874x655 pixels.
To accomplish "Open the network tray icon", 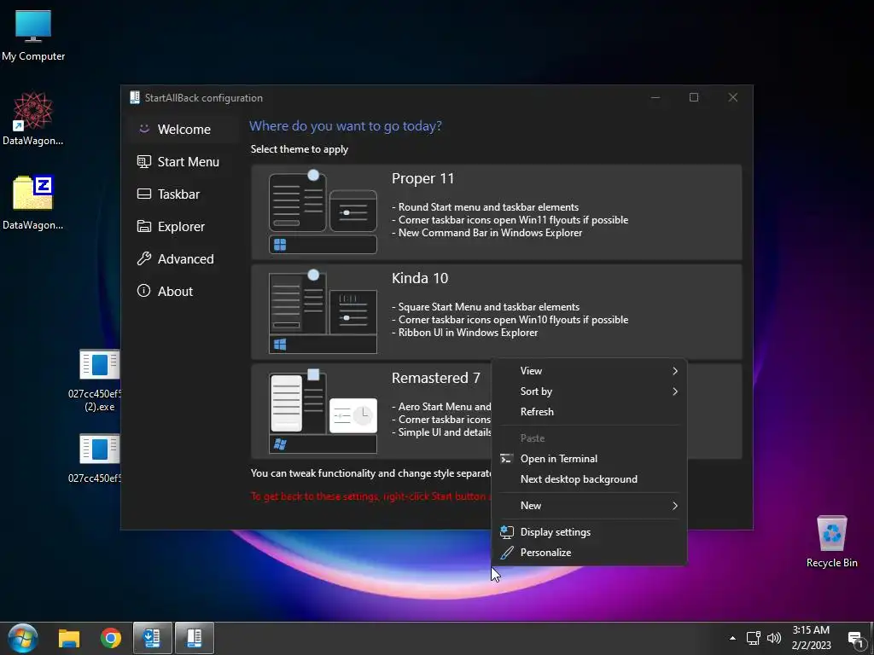I will click(x=753, y=638).
